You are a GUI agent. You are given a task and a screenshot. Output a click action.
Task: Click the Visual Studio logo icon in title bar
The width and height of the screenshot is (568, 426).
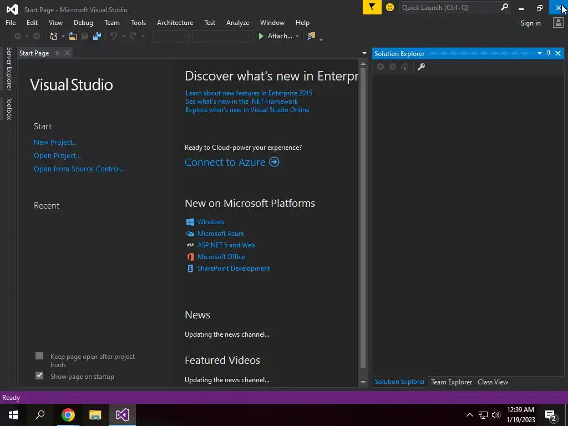tap(12, 9)
